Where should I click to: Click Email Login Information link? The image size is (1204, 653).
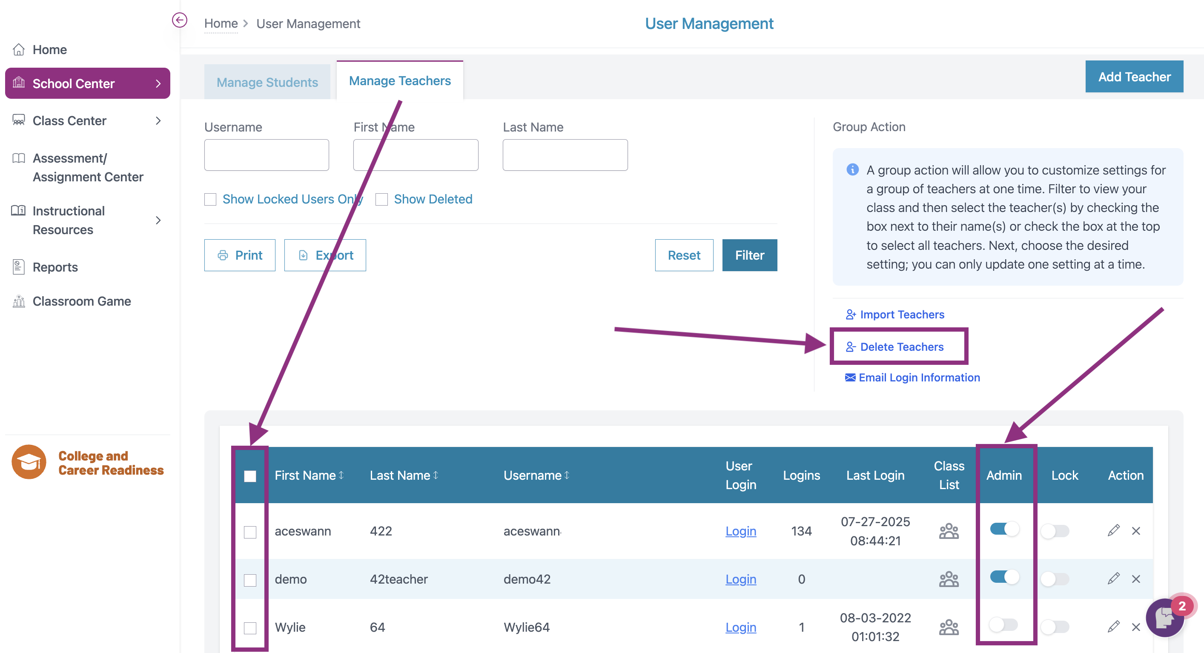(912, 377)
